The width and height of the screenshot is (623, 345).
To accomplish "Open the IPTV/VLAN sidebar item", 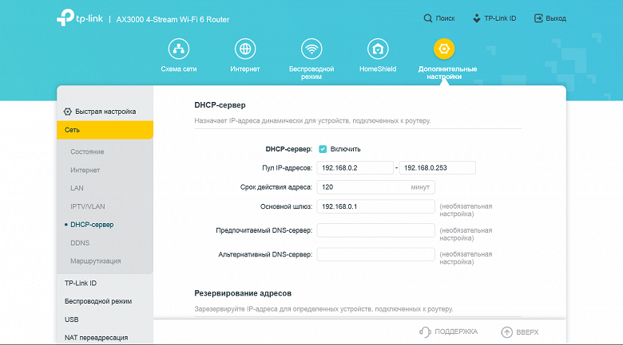I will coord(88,206).
